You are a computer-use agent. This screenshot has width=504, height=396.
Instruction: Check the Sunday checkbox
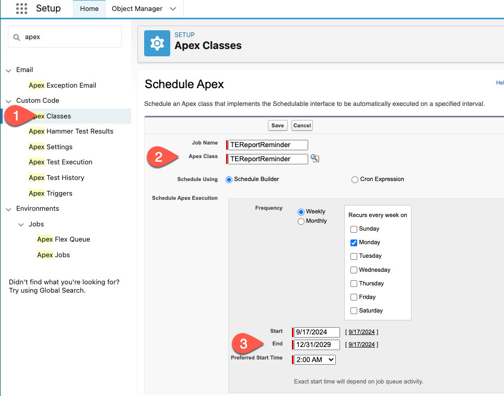(354, 229)
